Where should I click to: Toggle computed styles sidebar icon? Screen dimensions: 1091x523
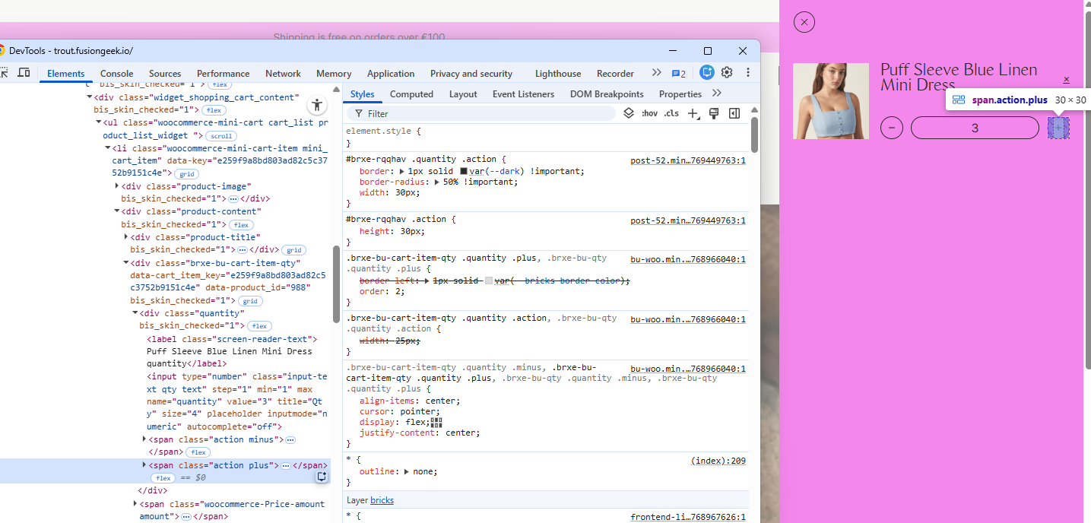734,113
